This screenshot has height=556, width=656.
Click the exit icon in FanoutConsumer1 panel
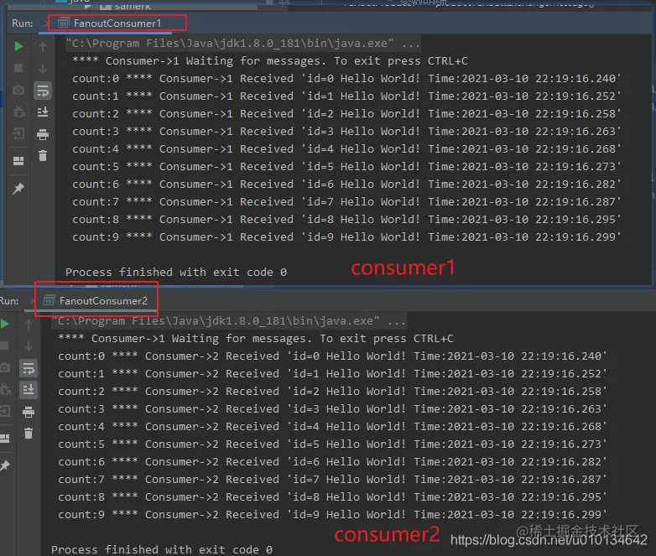click(x=18, y=133)
